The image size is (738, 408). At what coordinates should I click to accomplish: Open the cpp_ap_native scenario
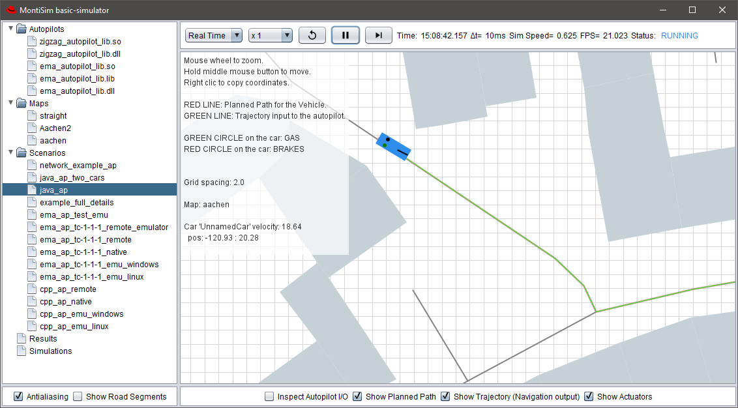[65, 302]
